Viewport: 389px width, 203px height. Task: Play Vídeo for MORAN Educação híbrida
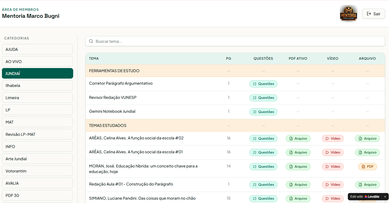[333, 167]
